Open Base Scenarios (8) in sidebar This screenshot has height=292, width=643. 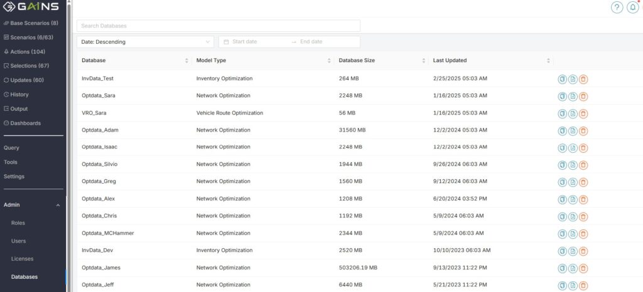coord(31,23)
